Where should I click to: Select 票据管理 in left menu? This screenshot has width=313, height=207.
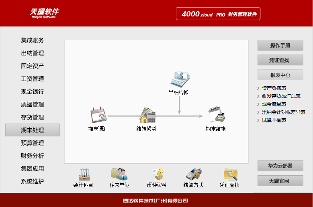[x=32, y=104]
